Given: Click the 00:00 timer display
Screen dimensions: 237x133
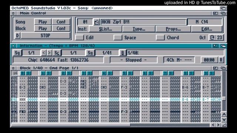Looking at the screenshot, I should coord(209,60).
